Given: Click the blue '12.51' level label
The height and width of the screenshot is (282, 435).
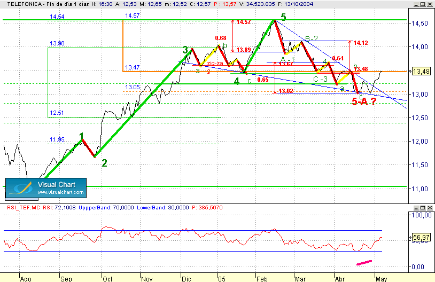Looking at the screenshot, I should coord(57,113).
